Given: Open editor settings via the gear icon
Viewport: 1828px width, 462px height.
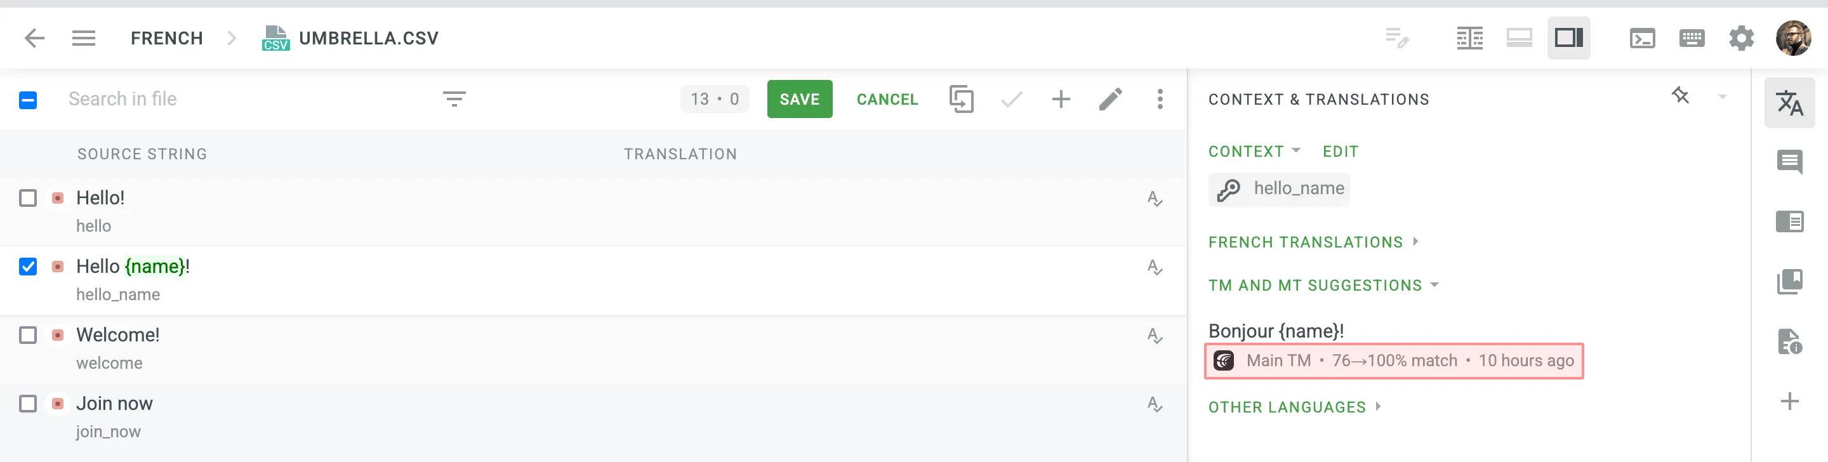Looking at the screenshot, I should point(1742,38).
